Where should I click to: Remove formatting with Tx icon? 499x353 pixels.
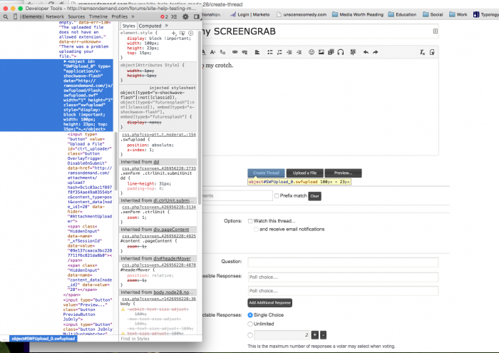422,52
